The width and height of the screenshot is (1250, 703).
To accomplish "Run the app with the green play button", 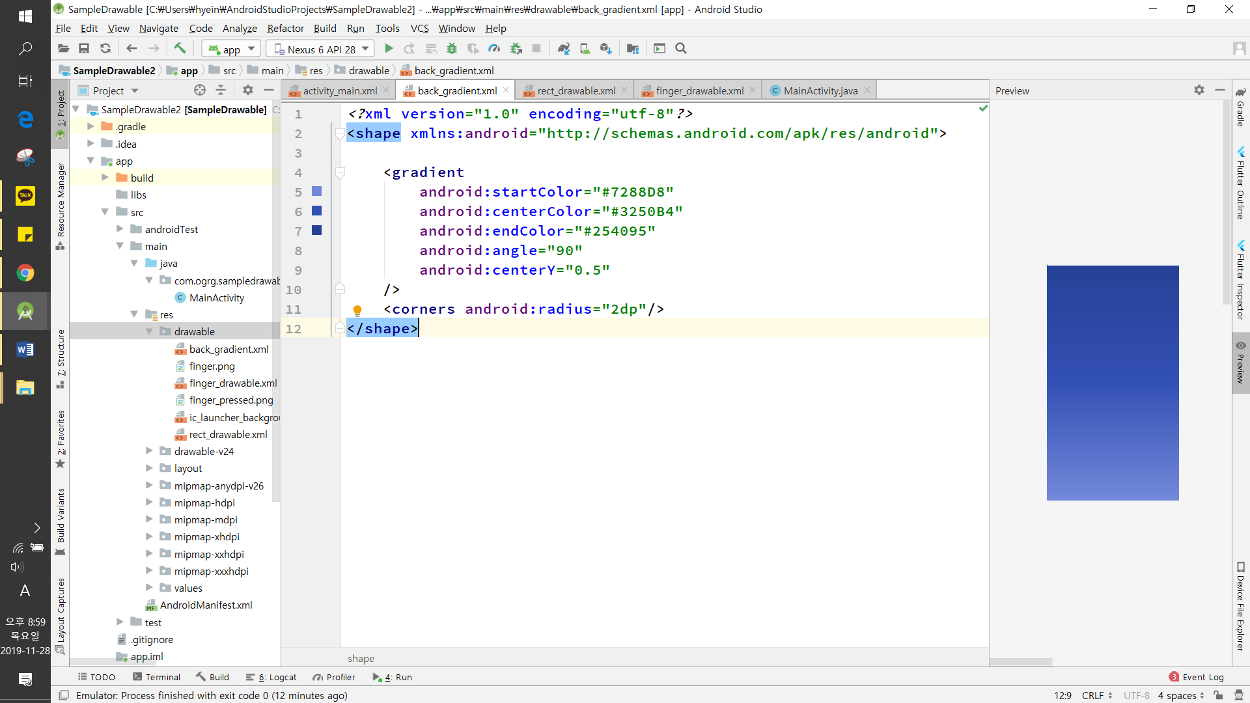I will click(389, 49).
